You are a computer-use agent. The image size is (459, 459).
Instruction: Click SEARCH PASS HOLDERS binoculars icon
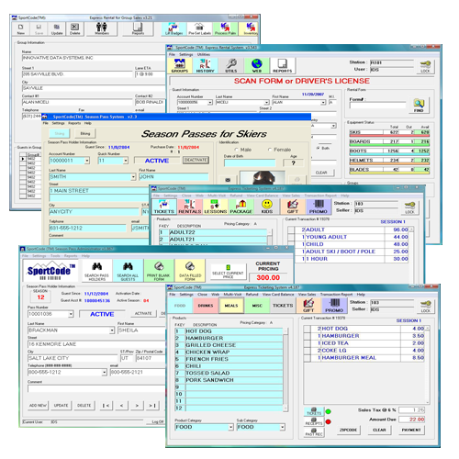pyautogui.click(x=96, y=271)
